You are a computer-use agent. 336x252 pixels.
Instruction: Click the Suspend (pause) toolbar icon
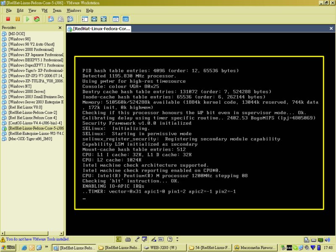pos(18,19)
